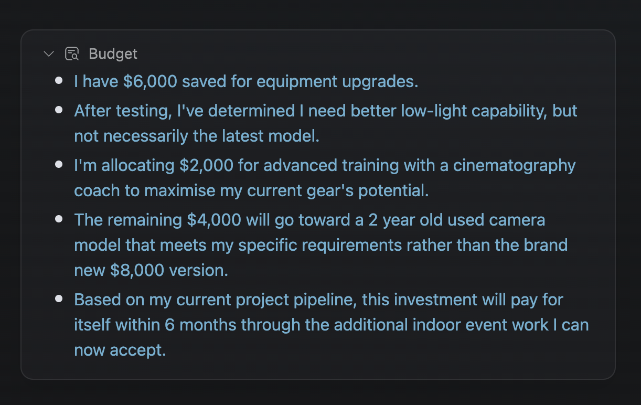Click the 'model that meets my specific requirements' line
The image size is (641, 405).
click(320, 245)
